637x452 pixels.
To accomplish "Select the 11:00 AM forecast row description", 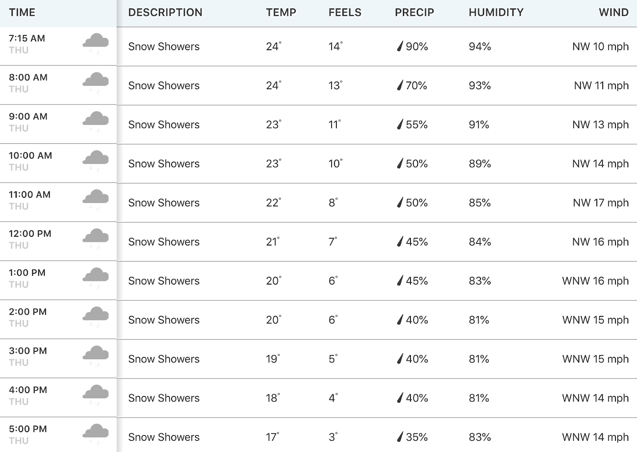I will click(164, 203).
